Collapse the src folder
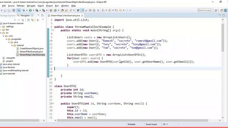The width and height of the screenshot is (228, 128). point(1,33)
